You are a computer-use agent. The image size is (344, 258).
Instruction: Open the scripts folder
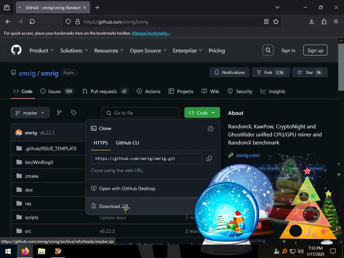32,217
